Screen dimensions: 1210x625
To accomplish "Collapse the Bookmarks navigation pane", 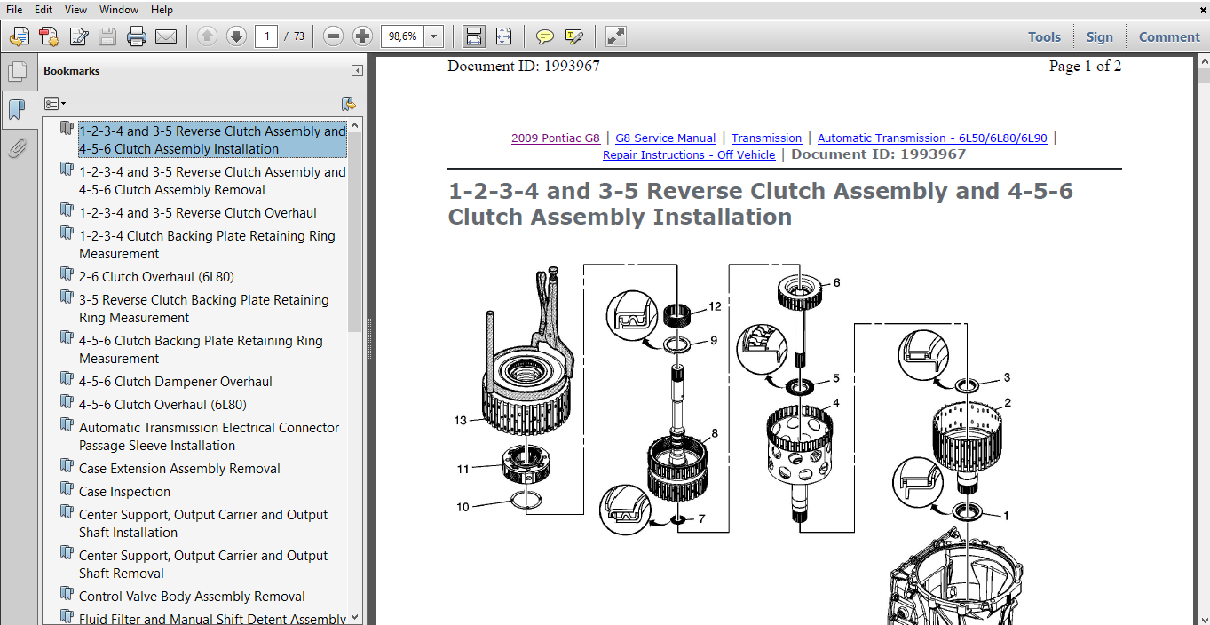I will (x=357, y=71).
